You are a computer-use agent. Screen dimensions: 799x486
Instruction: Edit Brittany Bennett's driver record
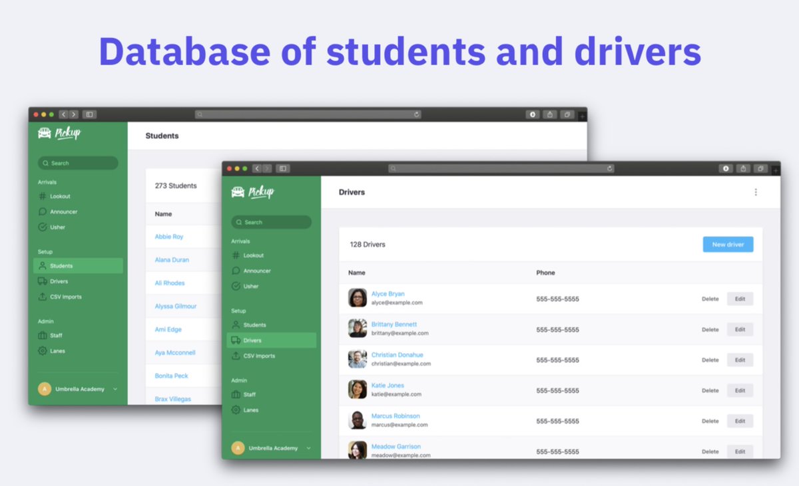coord(740,330)
